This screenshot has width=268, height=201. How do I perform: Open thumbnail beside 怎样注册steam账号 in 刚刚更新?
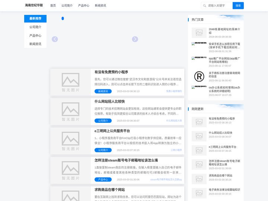tap(199, 165)
